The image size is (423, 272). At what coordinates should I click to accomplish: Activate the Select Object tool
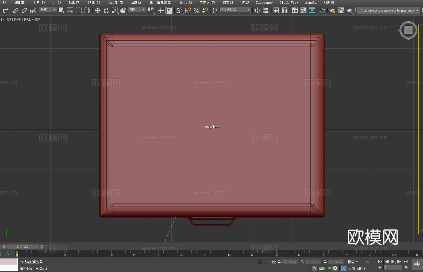pyautogui.click(x=61, y=10)
